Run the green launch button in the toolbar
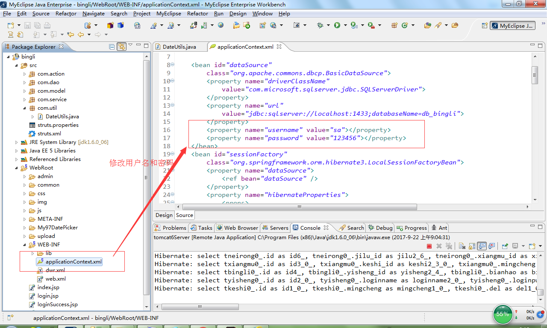547x328 pixels. [337, 25]
